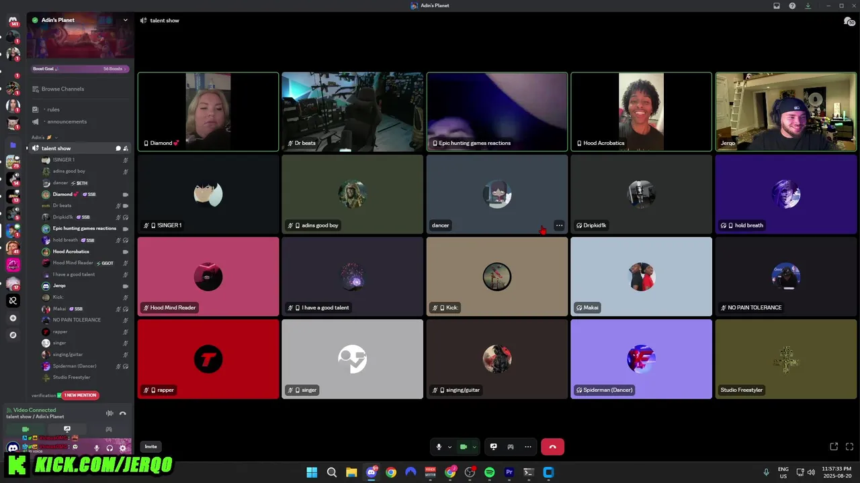Click the download update icon in title bar

[808, 6]
